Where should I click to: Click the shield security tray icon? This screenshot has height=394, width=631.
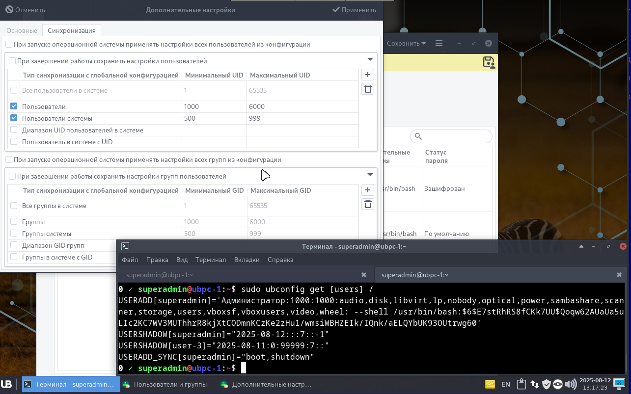tap(546, 384)
